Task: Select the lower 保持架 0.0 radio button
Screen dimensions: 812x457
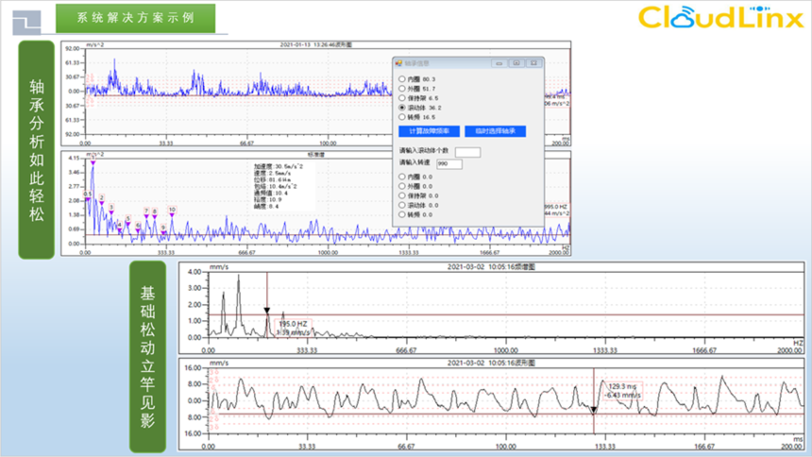Action: tap(402, 195)
